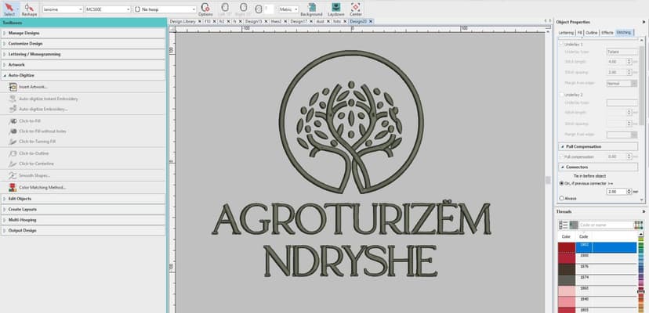Viewport: 649px width, 313px height.
Task: Tick the Underlay 2 checkbox
Action: pyautogui.click(x=562, y=95)
